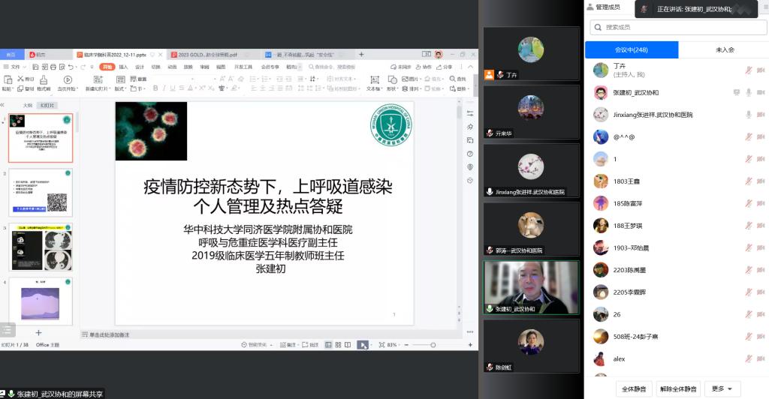Click the 开始 Home ribbon tab

point(107,67)
